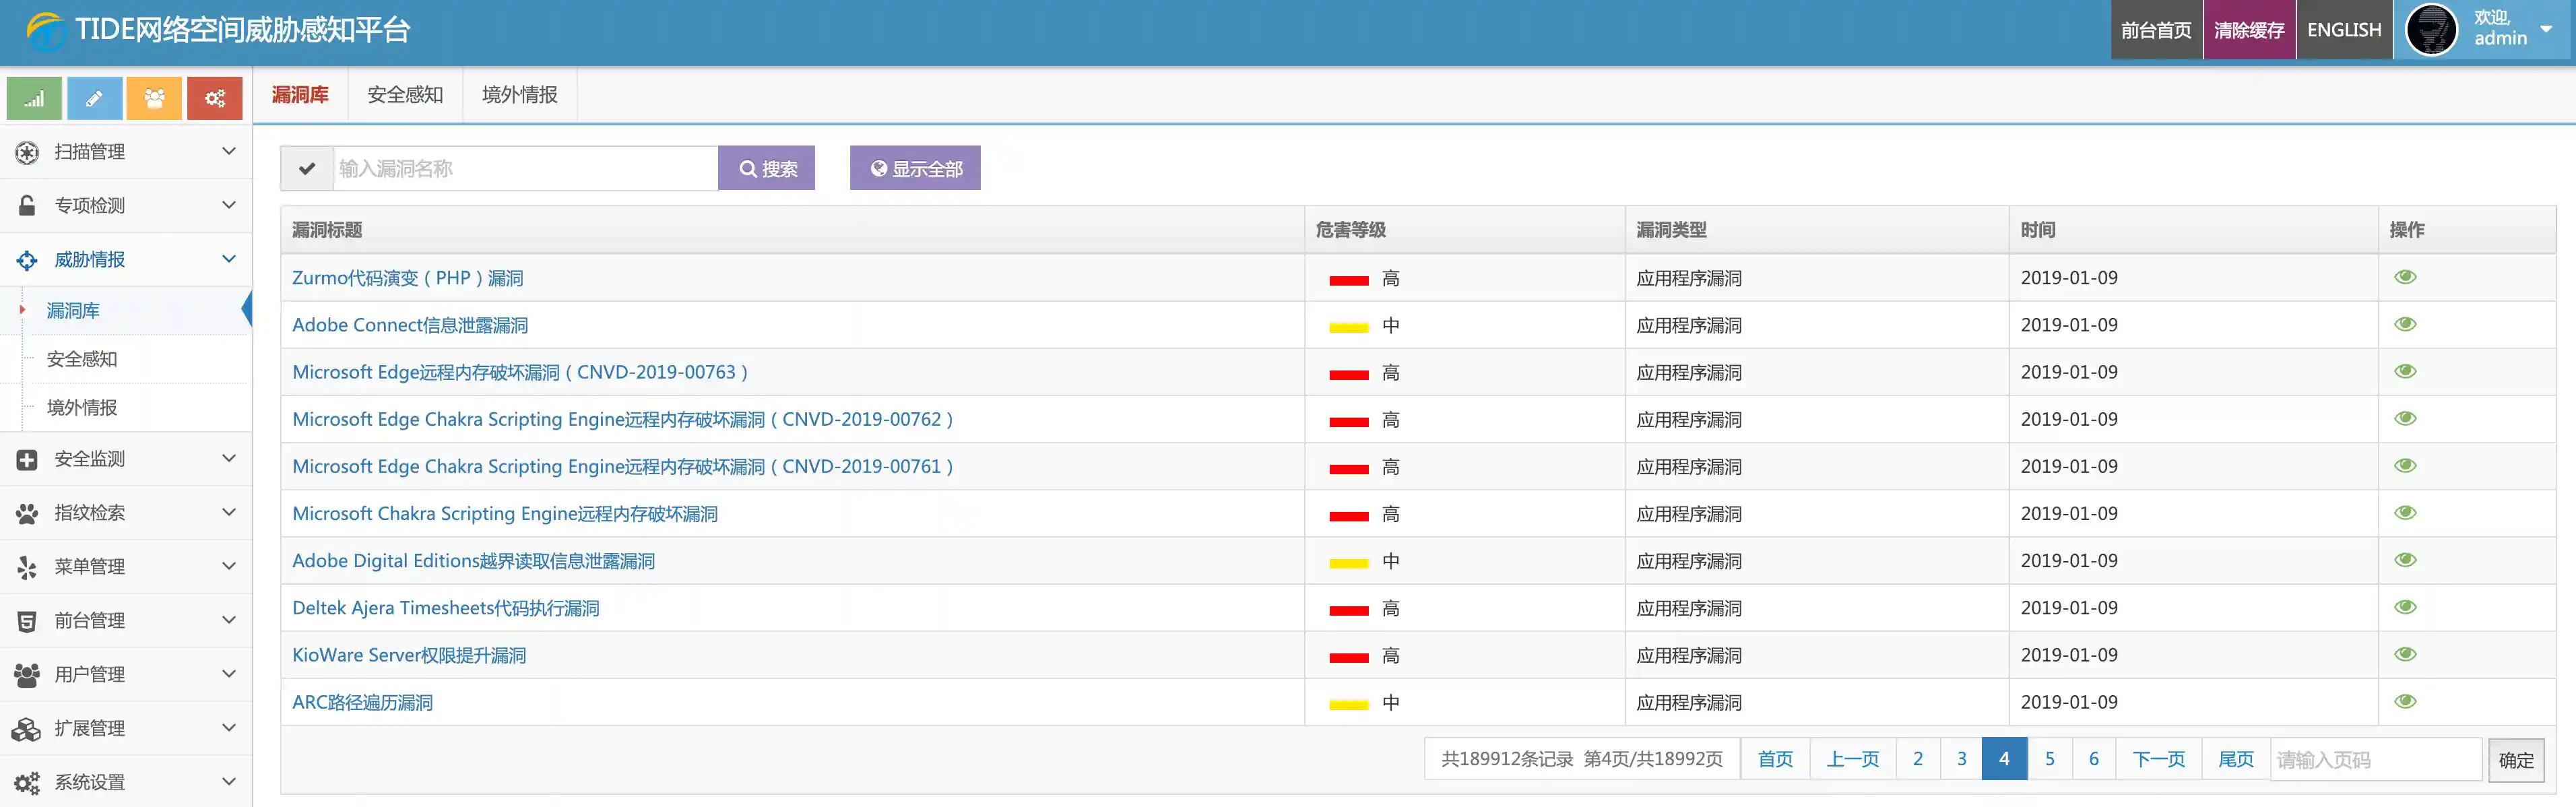Click eye icon for Zurmo代码演变 row
Screen dimensions: 2576x807
2405,277
